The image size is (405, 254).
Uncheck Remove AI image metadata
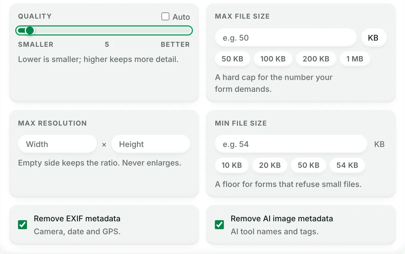click(x=219, y=225)
